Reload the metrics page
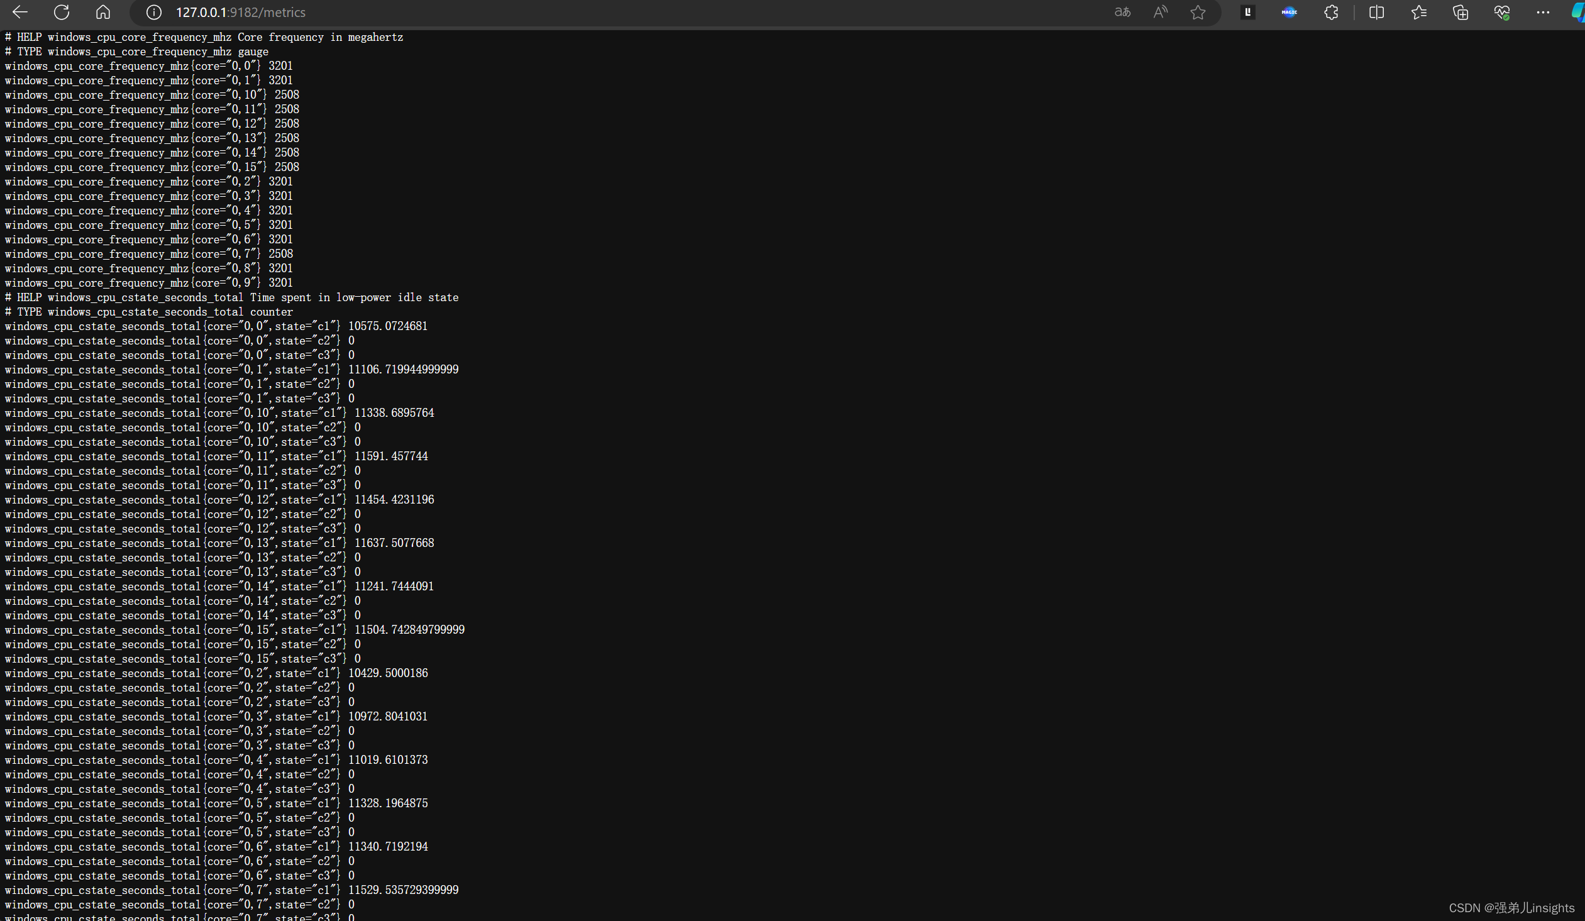The width and height of the screenshot is (1585, 921). (62, 12)
